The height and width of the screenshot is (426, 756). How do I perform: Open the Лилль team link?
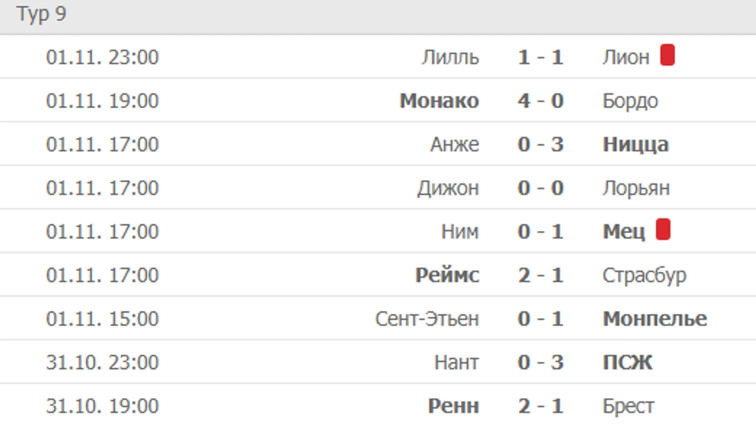coord(450,57)
